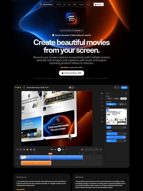
Task: Set Follow mode to Manual
Action: click(x=116, y=99)
